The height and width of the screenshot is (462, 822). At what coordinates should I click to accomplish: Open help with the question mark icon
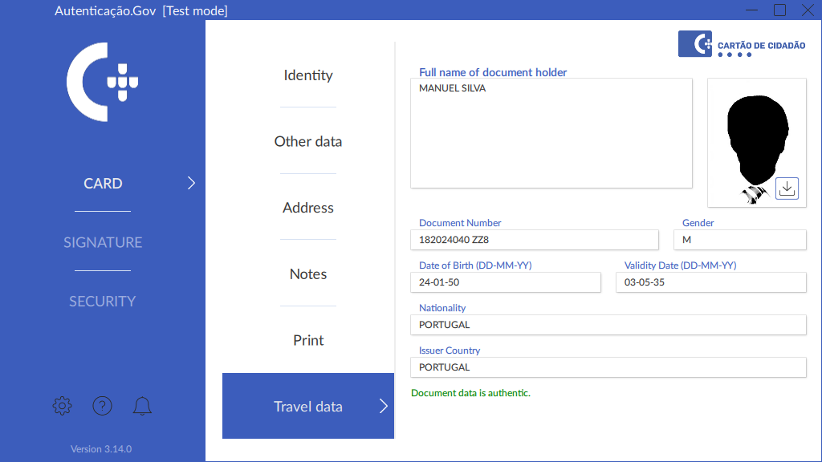(x=102, y=406)
